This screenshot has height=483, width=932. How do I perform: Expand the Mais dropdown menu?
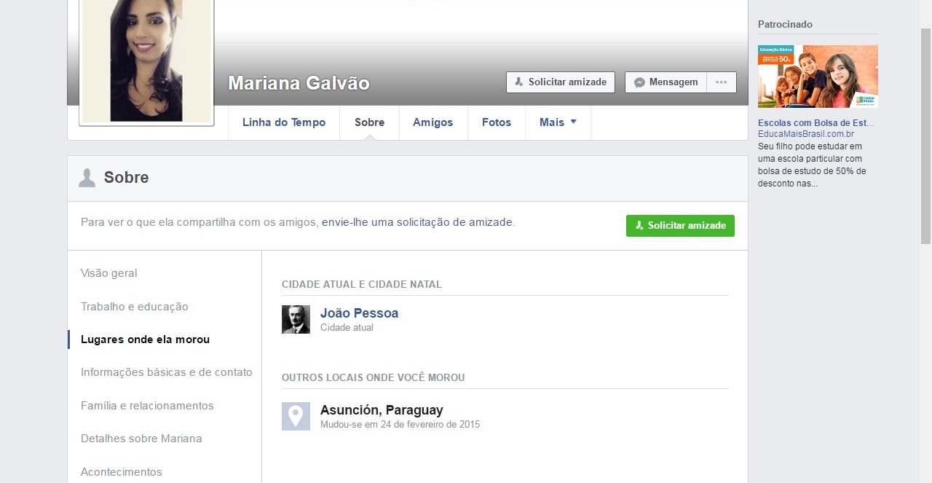click(558, 122)
